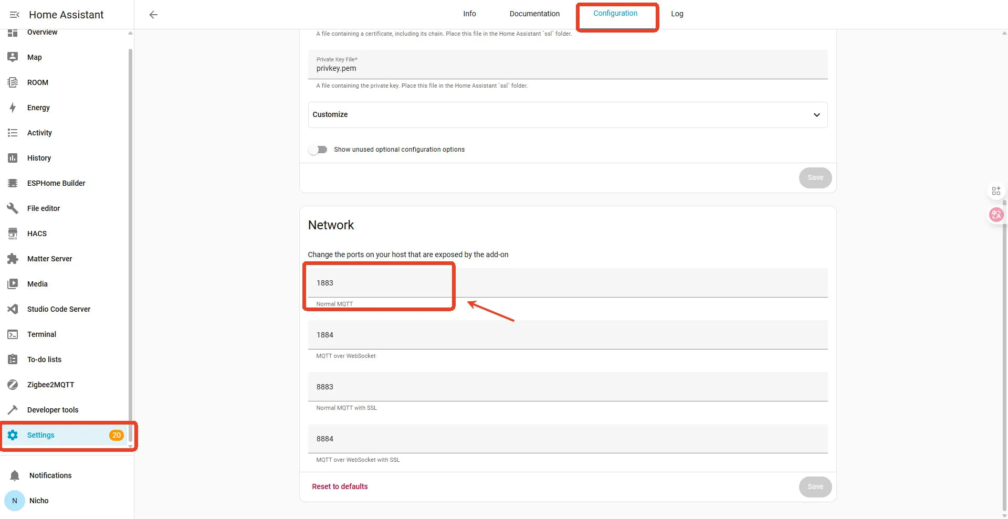
Task: Click Save button in Network section
Action: (815, 486)
